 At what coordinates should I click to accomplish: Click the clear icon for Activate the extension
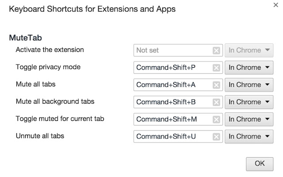click(x=216, y=50)
